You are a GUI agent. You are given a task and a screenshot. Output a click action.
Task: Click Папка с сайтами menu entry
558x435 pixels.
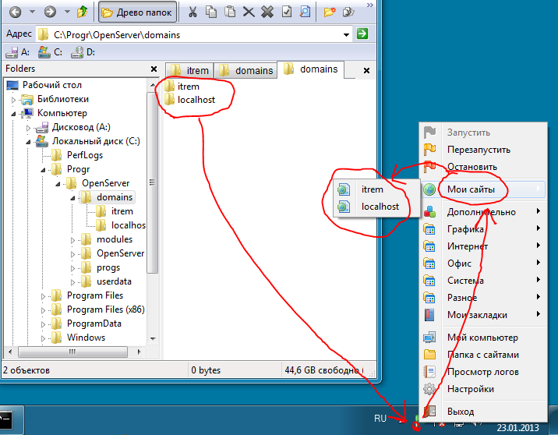coord(483,354)
